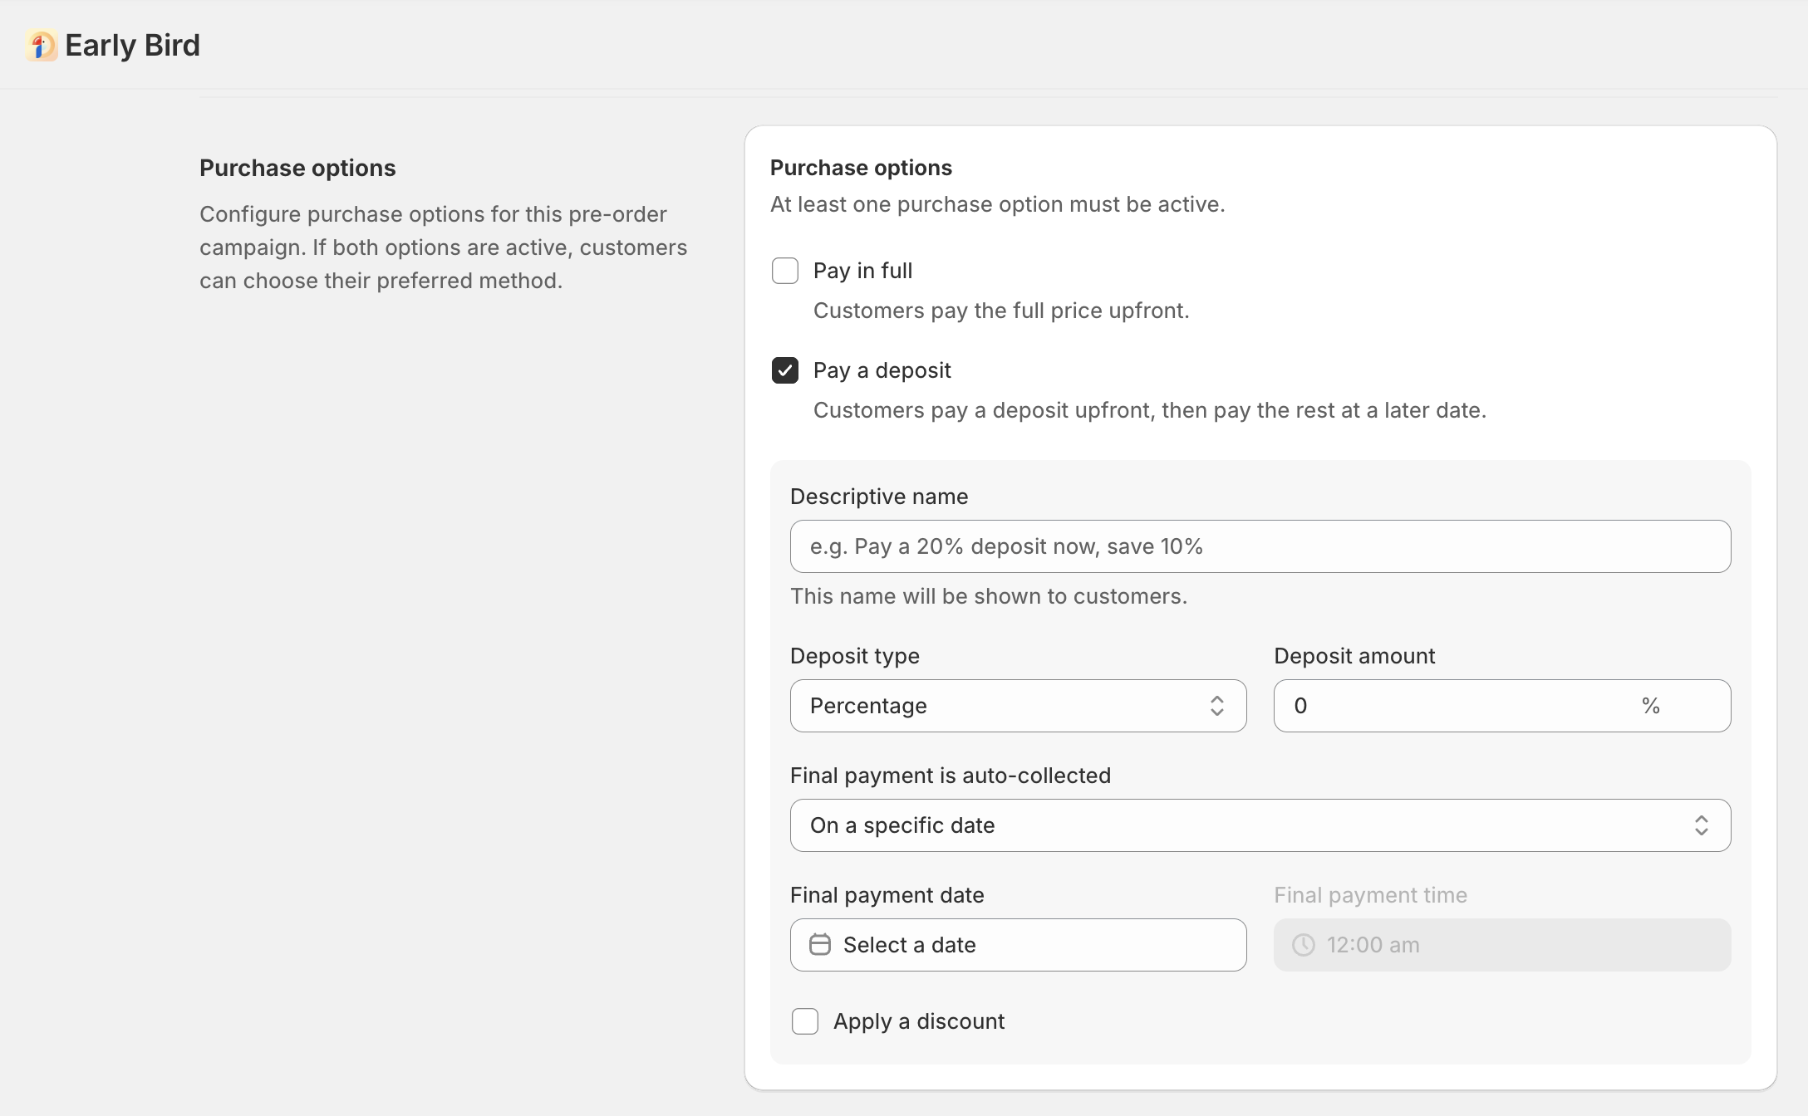1808x1116 pixels.
Task: Click the Early Bird header title
Action: (x=132, y=45)
